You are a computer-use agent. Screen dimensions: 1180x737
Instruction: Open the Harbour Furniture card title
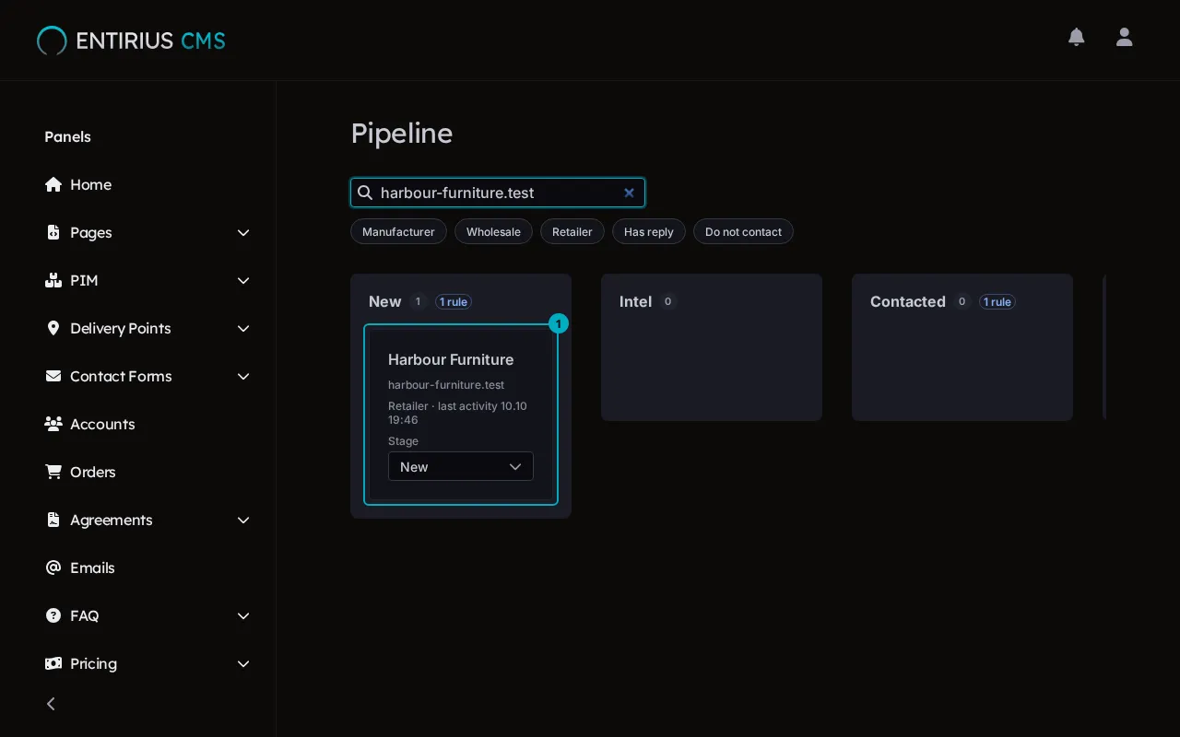click(x=451, y=359)
